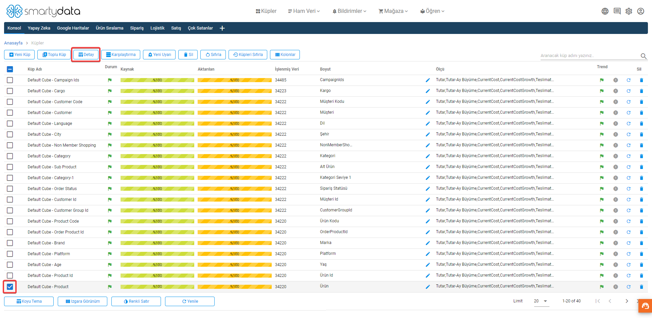Refresh the Customer Group Id cube
The image size is (652, 318).
point(629,210)
